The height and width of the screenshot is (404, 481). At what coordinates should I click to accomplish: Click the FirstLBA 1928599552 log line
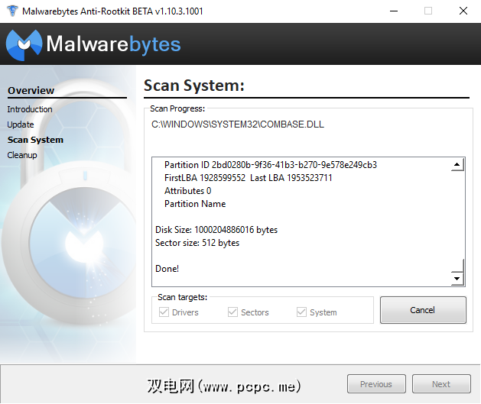tap(249, 178)
